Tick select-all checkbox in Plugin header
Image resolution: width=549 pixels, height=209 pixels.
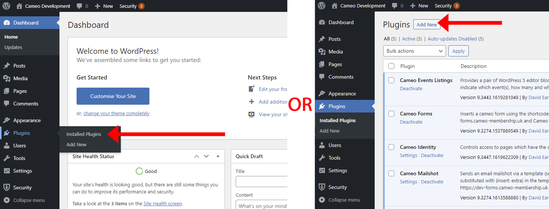click(391, 66)
